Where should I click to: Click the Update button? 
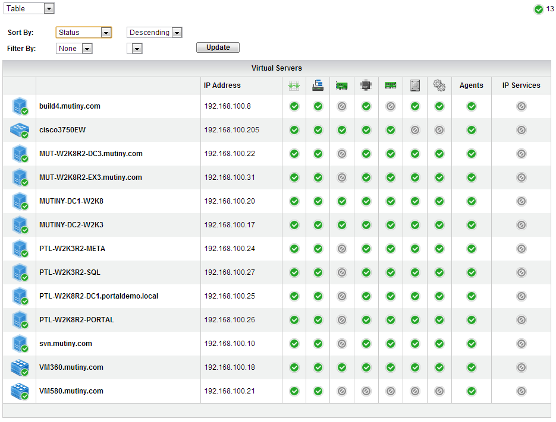coord(218,47)
